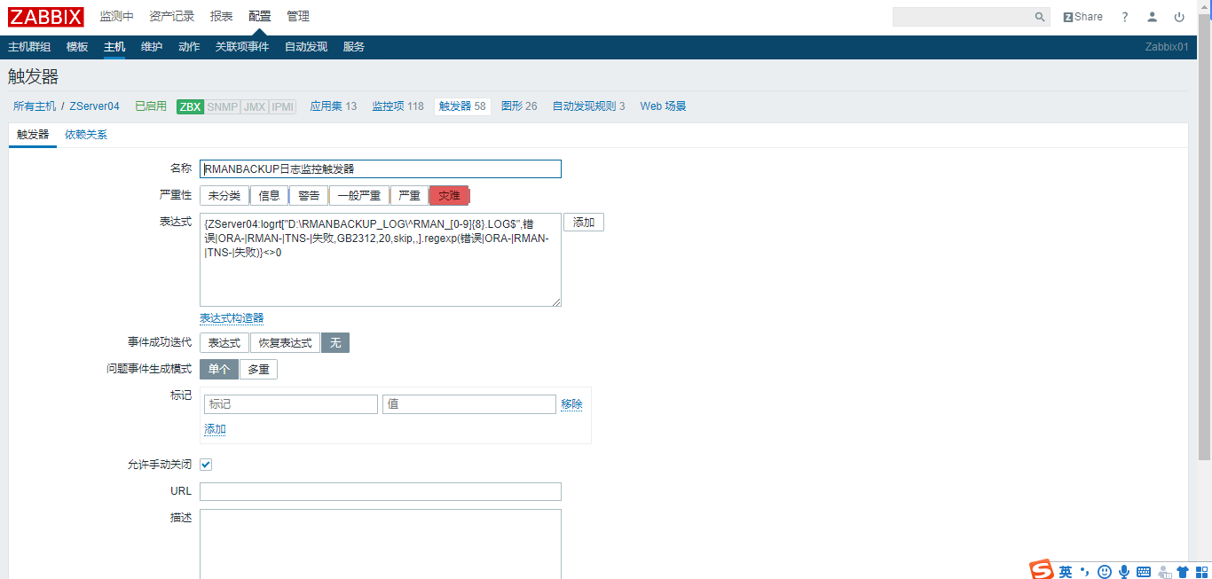Open the 配置 top menu
This screenshot has width=1212, height=579.
(260, 17)
